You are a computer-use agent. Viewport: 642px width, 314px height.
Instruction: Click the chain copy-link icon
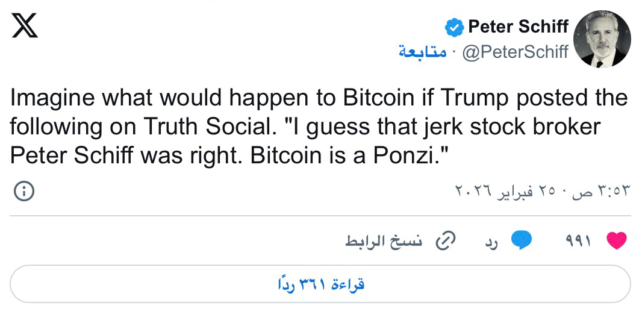click(x=444, y=241)
